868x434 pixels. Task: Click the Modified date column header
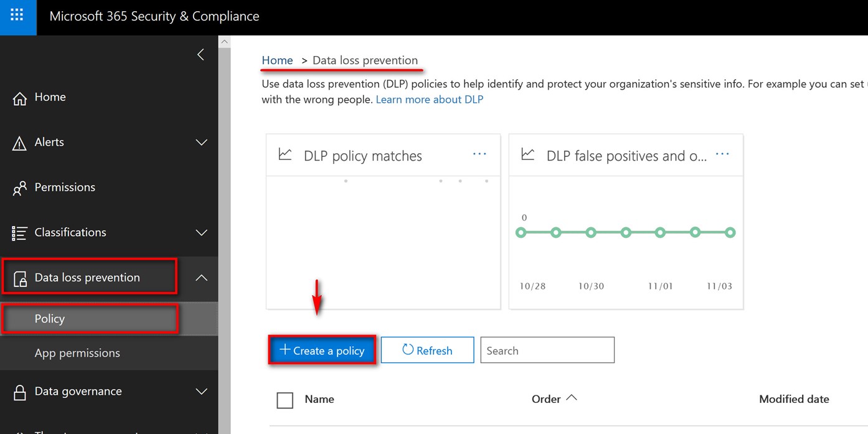point(794,400)
